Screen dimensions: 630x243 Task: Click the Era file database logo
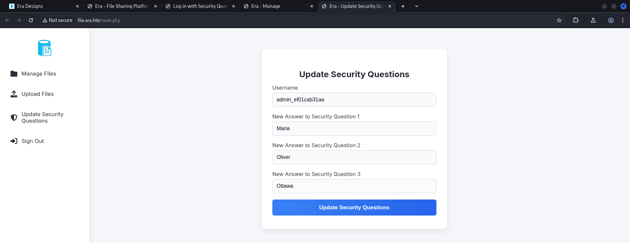tap(45, 48)
